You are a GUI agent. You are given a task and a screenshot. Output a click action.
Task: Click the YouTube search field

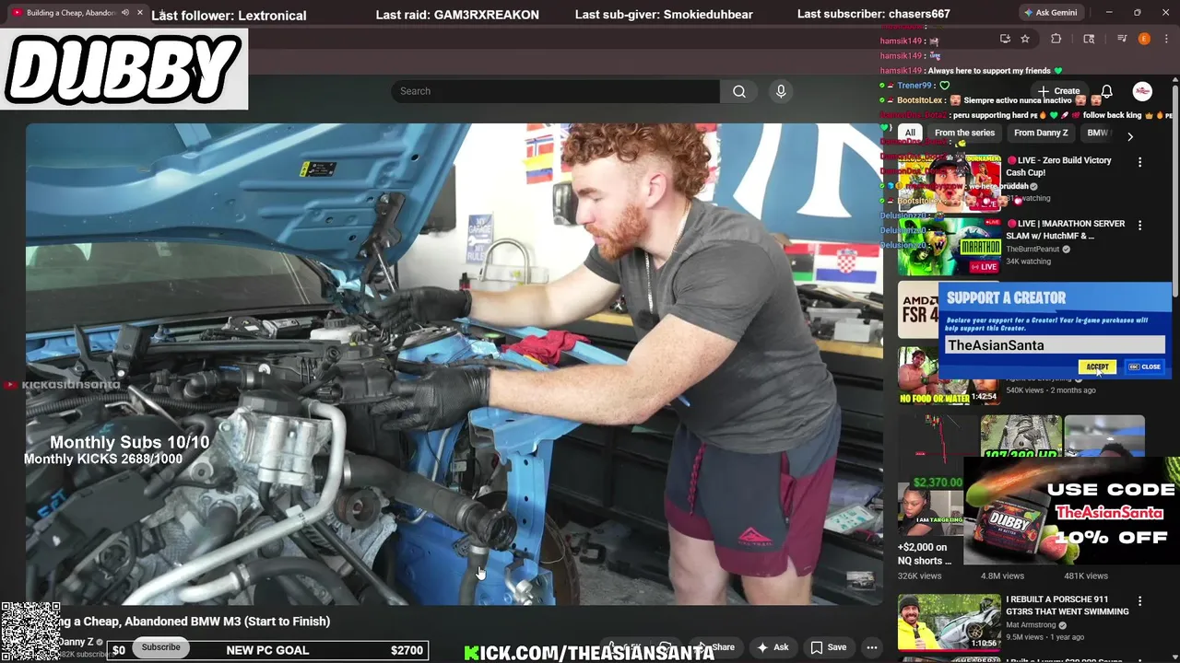click(x=556, y=91)
